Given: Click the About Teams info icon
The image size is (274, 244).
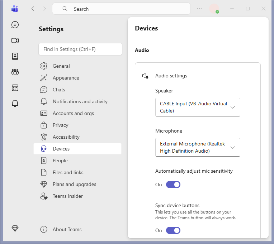Looking at the screenshot, I should pos(44,229).
